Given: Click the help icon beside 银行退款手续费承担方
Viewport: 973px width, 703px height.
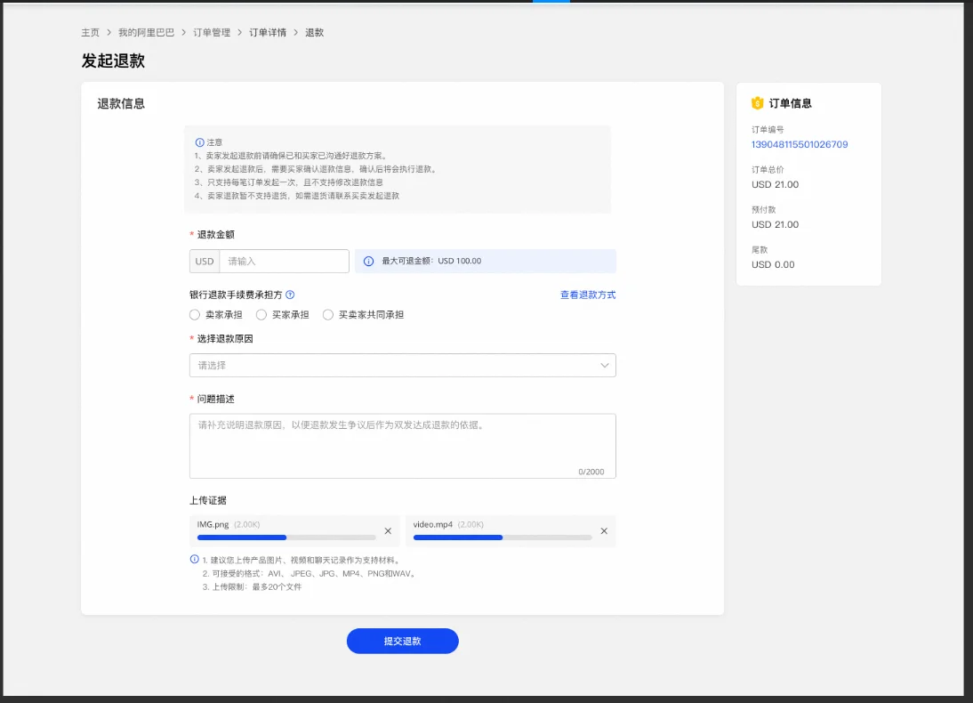Looking at the screenshot, I should pos(290,295).
